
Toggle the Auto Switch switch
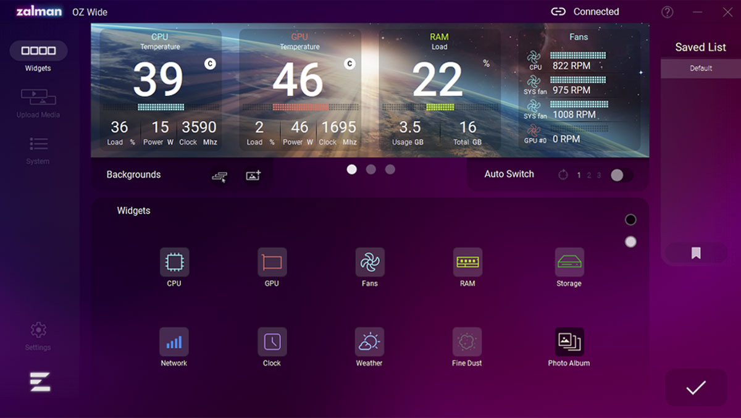pyautogui.click(x=621, y=175)
